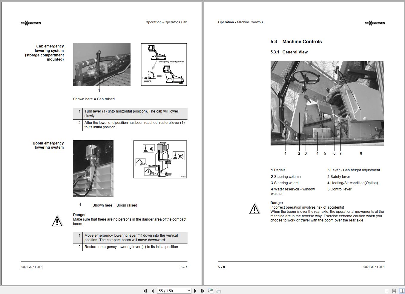Click the emergency lowering device diagram
This screenshot has width=405, height=294.
[164, 64]
